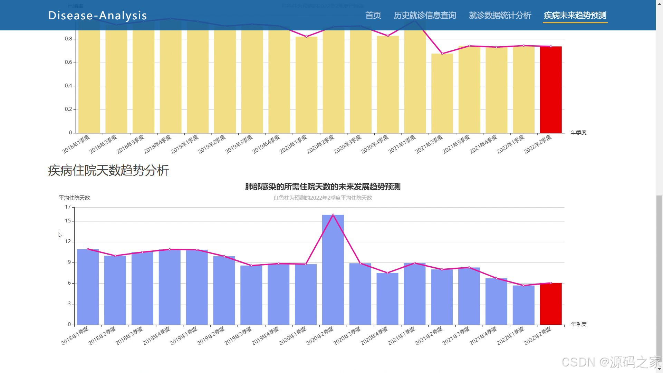Viewport: 663px width, 373px height.
Task: Click the 2019年3季度 blue bar
Action: click(x=251, y=295)
